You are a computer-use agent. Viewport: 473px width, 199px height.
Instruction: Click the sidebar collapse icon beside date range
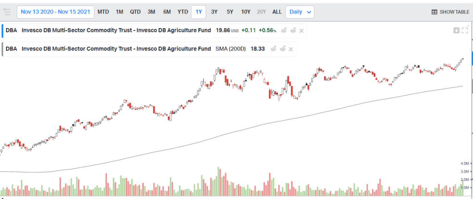pyautogui.click(x=7, y=12)
